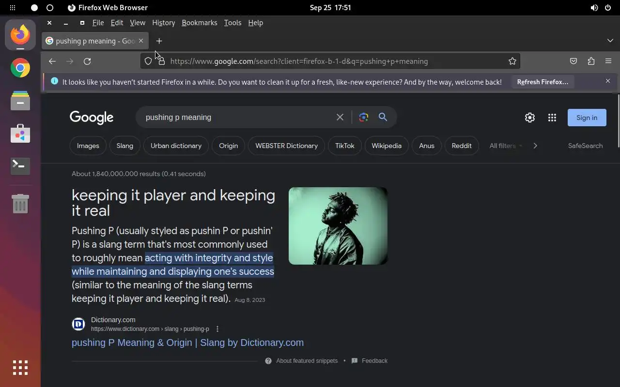Open the Tools menu

[x=232, y=23]
